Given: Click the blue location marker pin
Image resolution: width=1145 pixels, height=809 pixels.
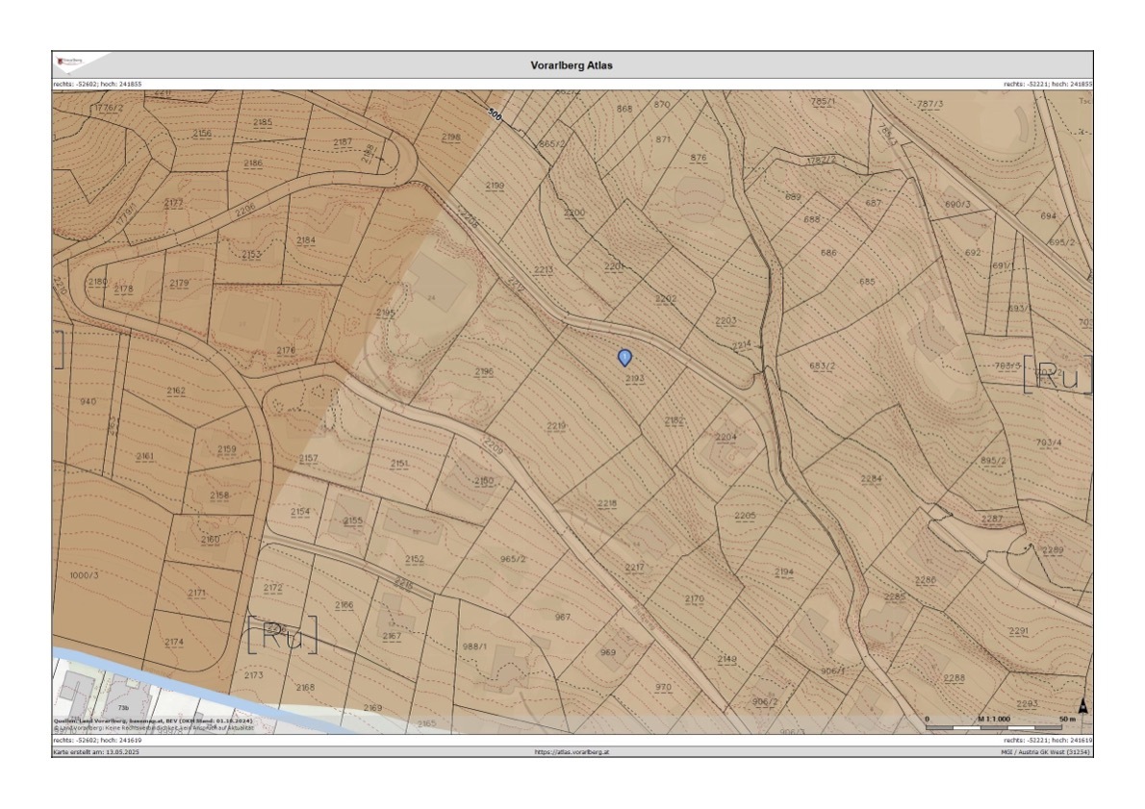Looking at the screenshot, I should [624, 358].
